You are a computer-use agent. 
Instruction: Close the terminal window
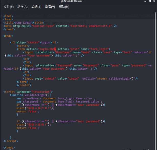tap(154, 1)
